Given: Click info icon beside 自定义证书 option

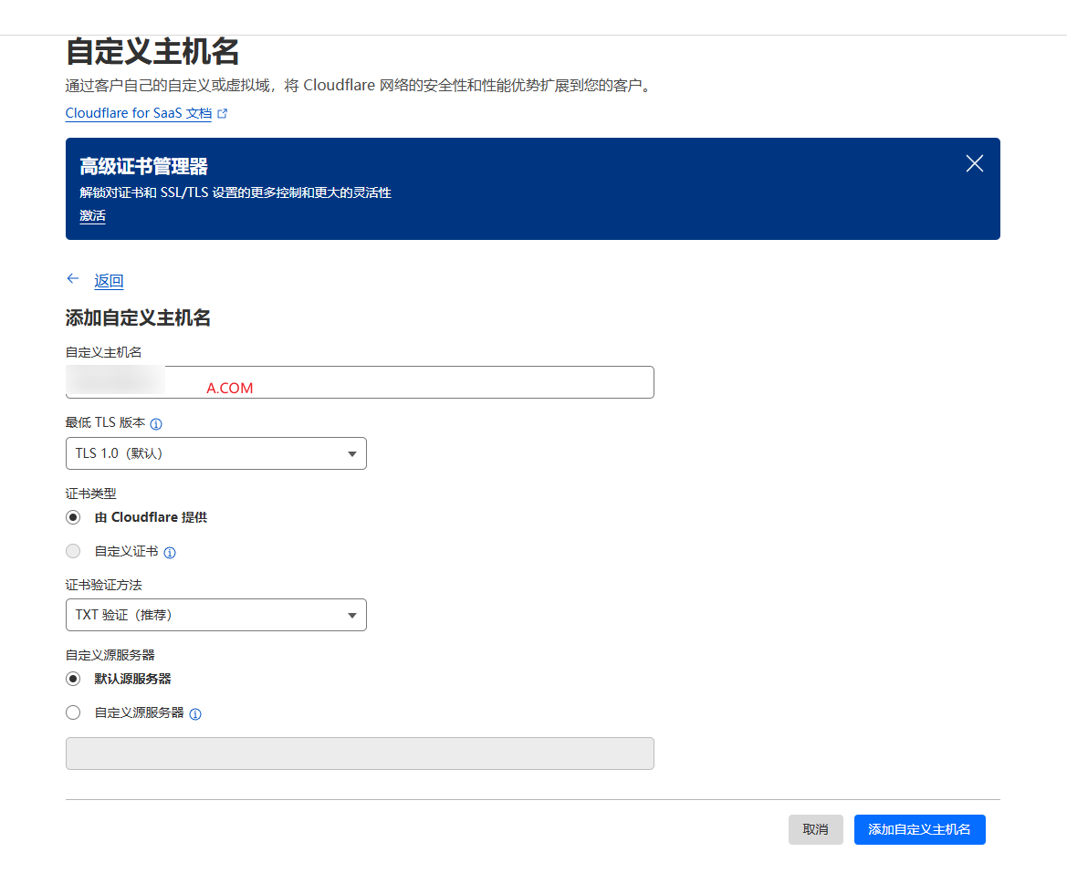Looking at the screenshot, I should coord(170,552).
